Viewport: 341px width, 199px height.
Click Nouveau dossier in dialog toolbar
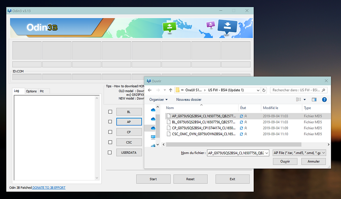189,100
